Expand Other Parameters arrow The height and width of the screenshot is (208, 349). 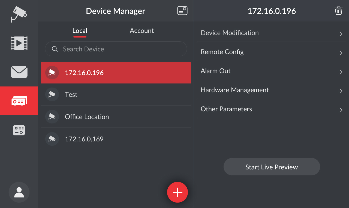click(341, 110)
